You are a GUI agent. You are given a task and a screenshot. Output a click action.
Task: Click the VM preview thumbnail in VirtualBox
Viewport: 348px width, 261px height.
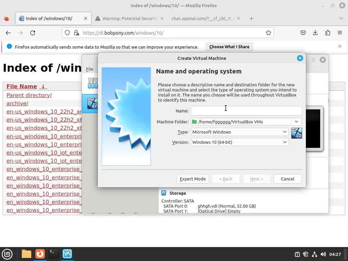(x=314, y=128)
